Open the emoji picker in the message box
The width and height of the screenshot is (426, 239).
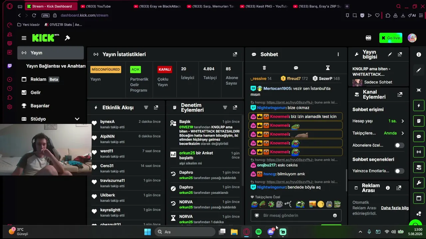point(335,215)
